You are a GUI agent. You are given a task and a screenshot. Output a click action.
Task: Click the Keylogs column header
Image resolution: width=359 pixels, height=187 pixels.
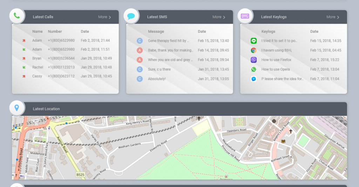click(268, 31)
